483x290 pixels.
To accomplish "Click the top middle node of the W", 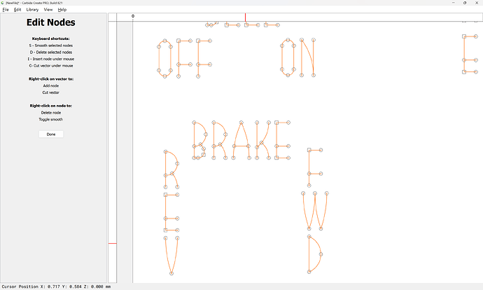I will click(x=316, y=192).
